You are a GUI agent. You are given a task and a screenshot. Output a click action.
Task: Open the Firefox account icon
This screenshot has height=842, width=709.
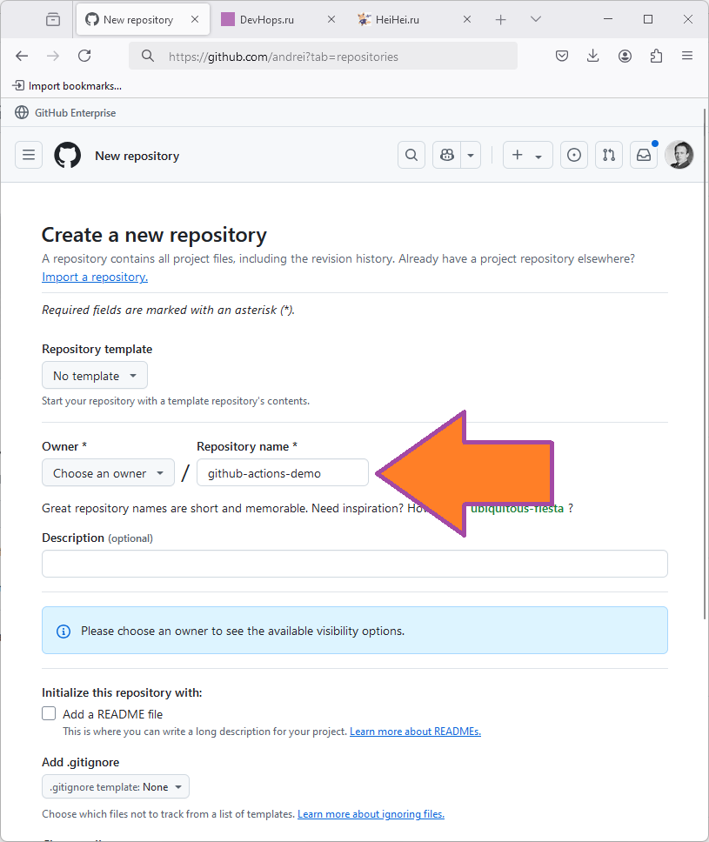625,56
